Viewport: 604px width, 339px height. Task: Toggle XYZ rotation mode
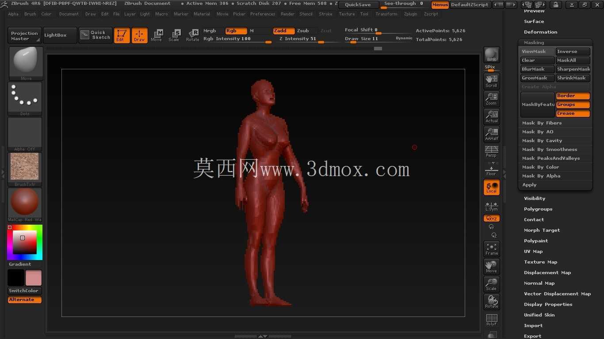pyautogui.click(x=491, y=218)
